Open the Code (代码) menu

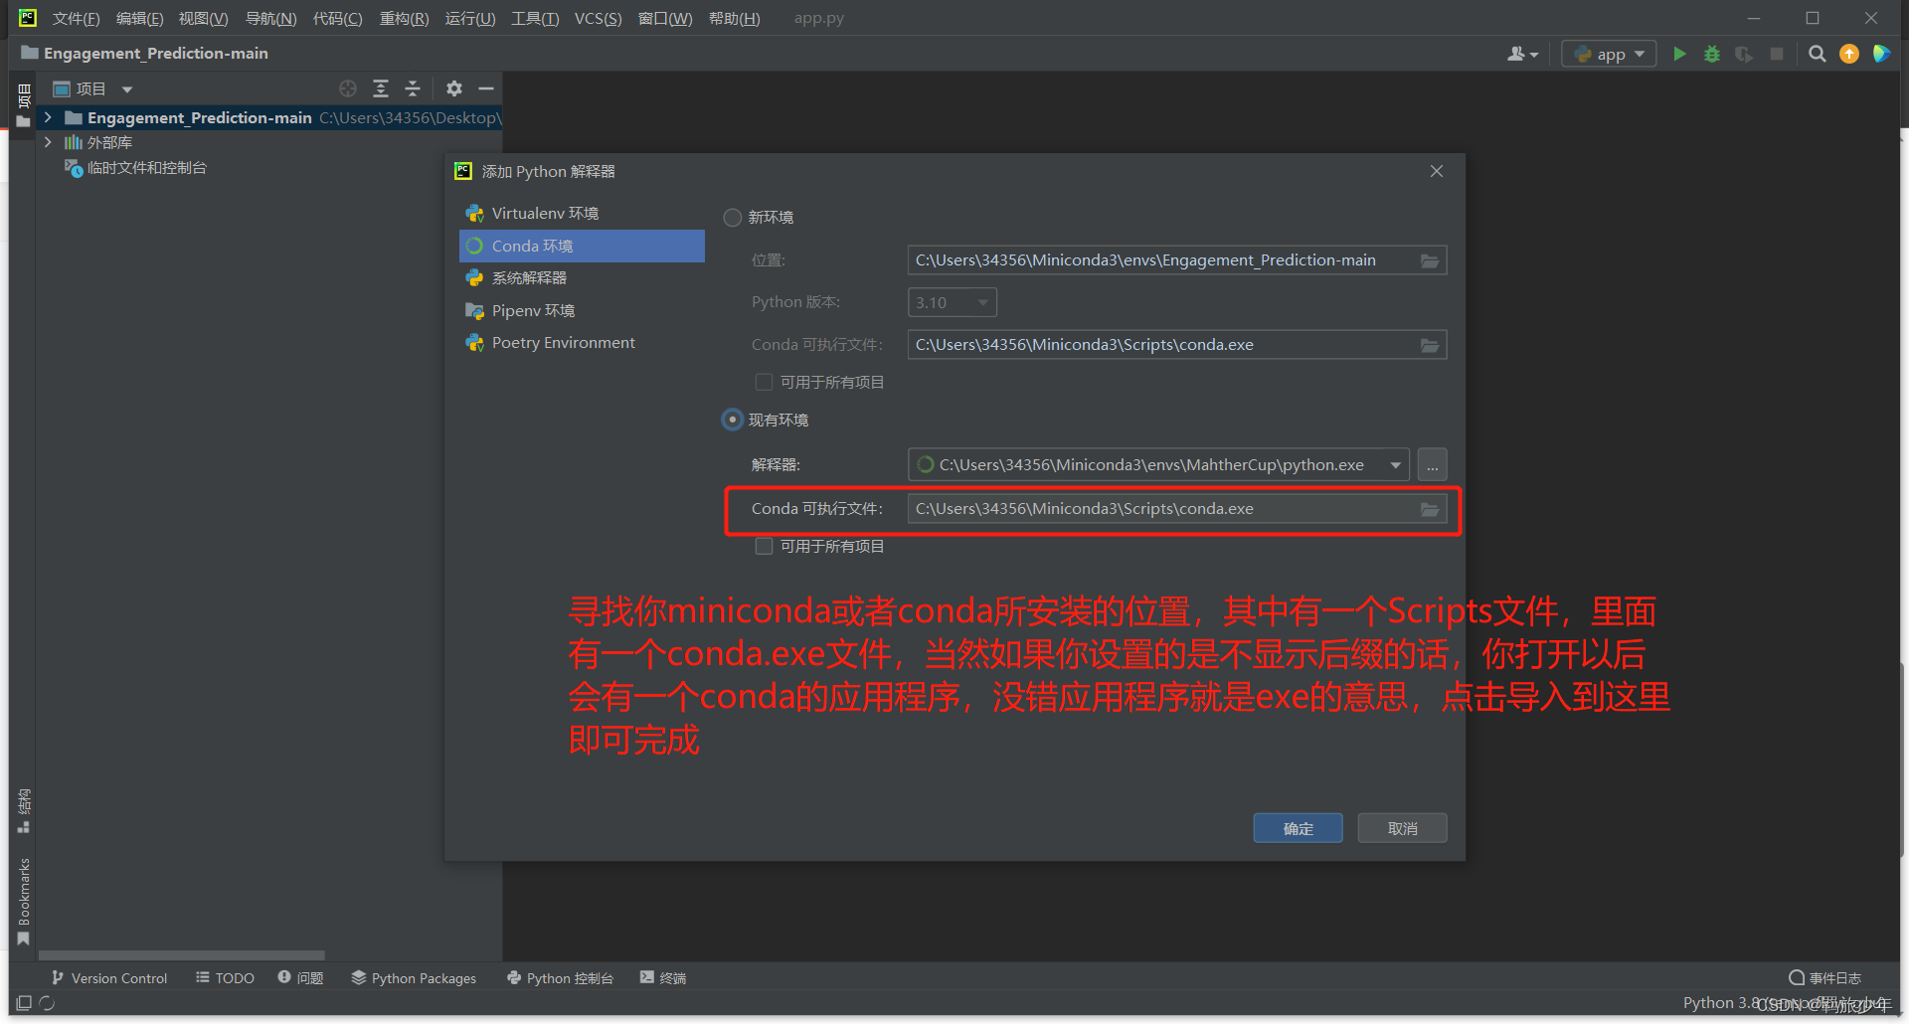point(337,18)
